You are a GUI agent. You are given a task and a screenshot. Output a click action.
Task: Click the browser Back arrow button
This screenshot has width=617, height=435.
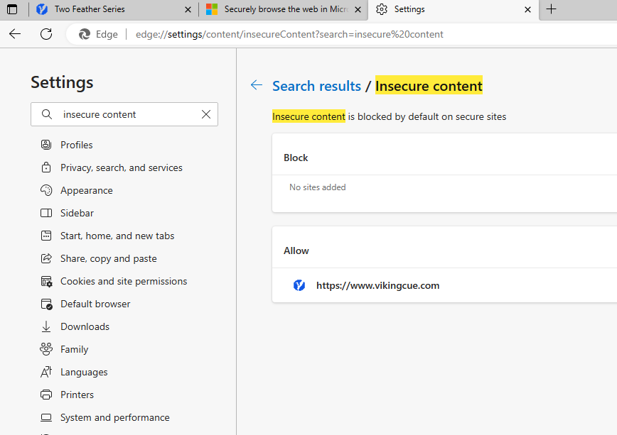(x=15, y=34)
